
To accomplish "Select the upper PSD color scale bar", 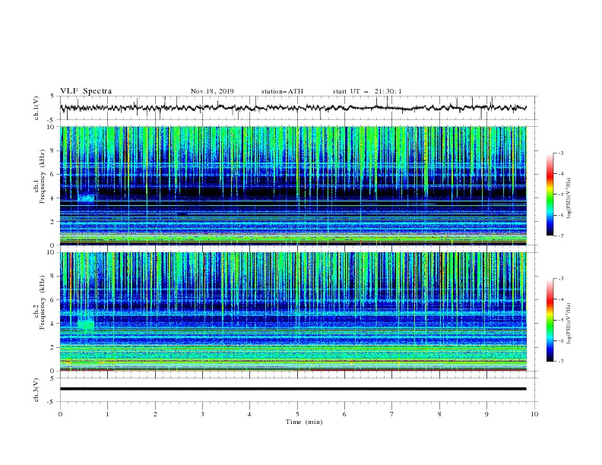I will point(550,194).
